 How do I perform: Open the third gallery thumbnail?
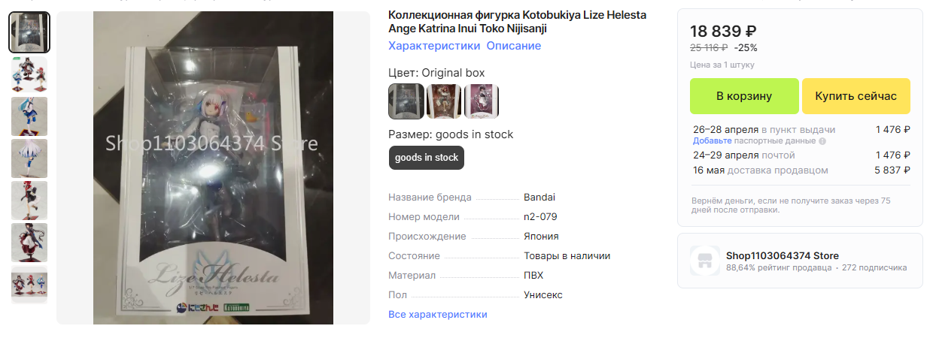[x=29, y=116]
